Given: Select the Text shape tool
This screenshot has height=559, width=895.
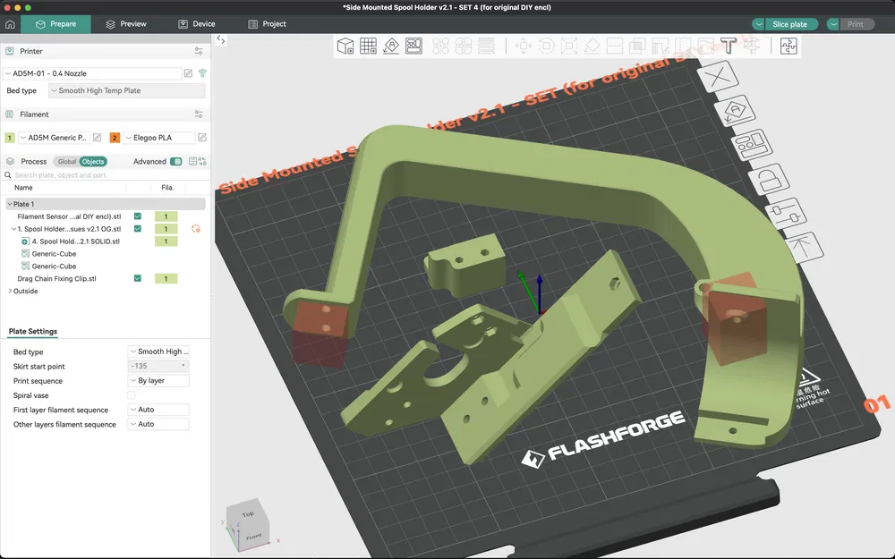Looking at the screenshot, I should coord(729,46).
